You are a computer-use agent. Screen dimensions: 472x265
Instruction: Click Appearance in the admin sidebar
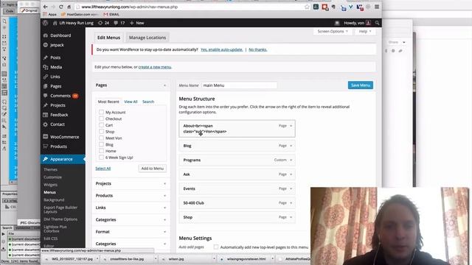pos(61,159)
